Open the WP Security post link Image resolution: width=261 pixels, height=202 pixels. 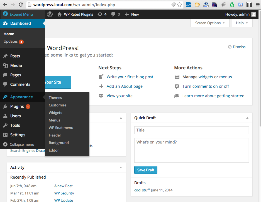[x=64, y=193]
